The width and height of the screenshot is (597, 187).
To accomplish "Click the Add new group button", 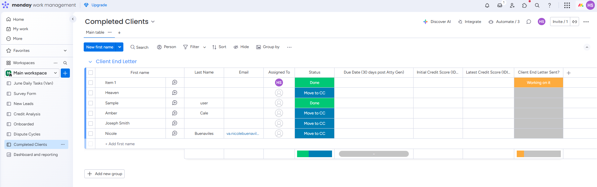I will (104, 174).
